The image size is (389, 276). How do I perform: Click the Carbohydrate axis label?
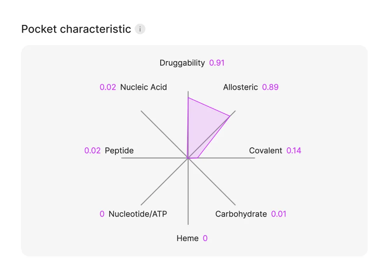pyautogui.click(x=241, y=214)
